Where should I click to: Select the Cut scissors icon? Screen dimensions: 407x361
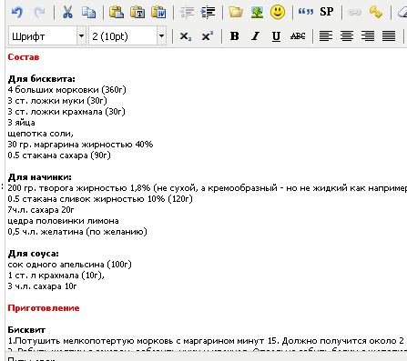[x=67, y=13]
